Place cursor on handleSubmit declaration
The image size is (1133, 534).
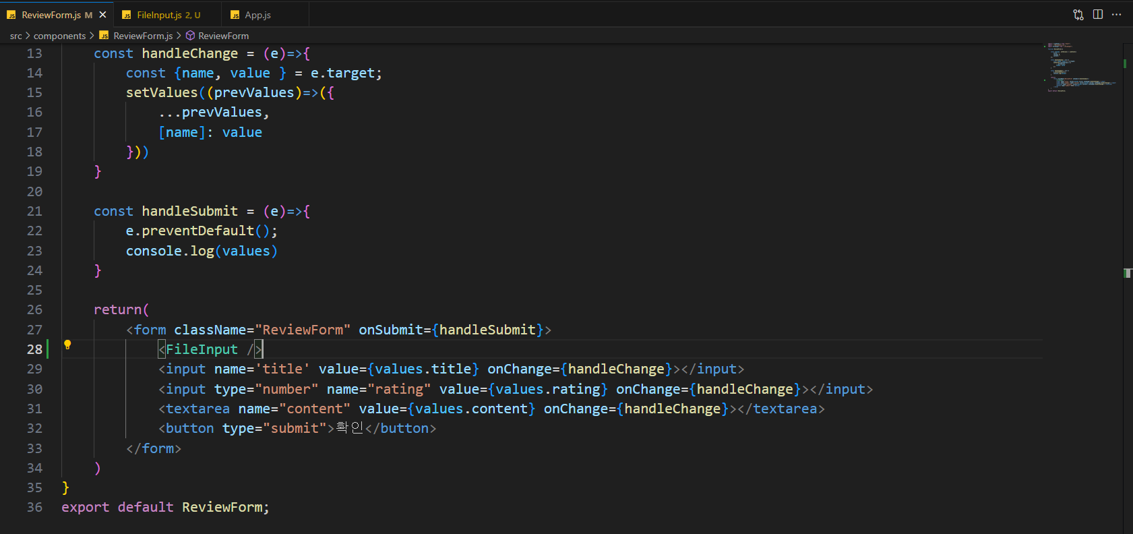click(189, 211)
